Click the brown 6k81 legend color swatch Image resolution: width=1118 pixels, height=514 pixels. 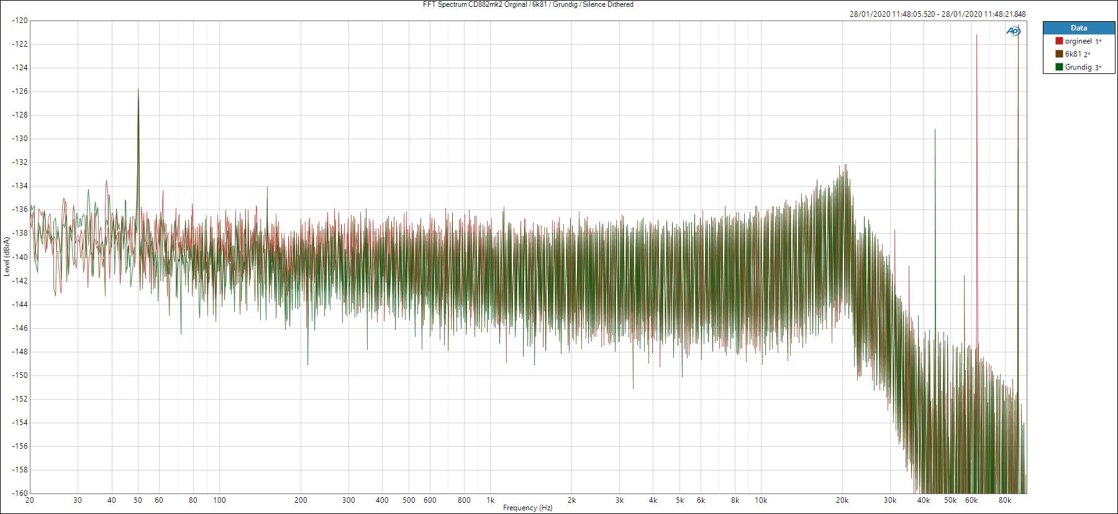1059,54
